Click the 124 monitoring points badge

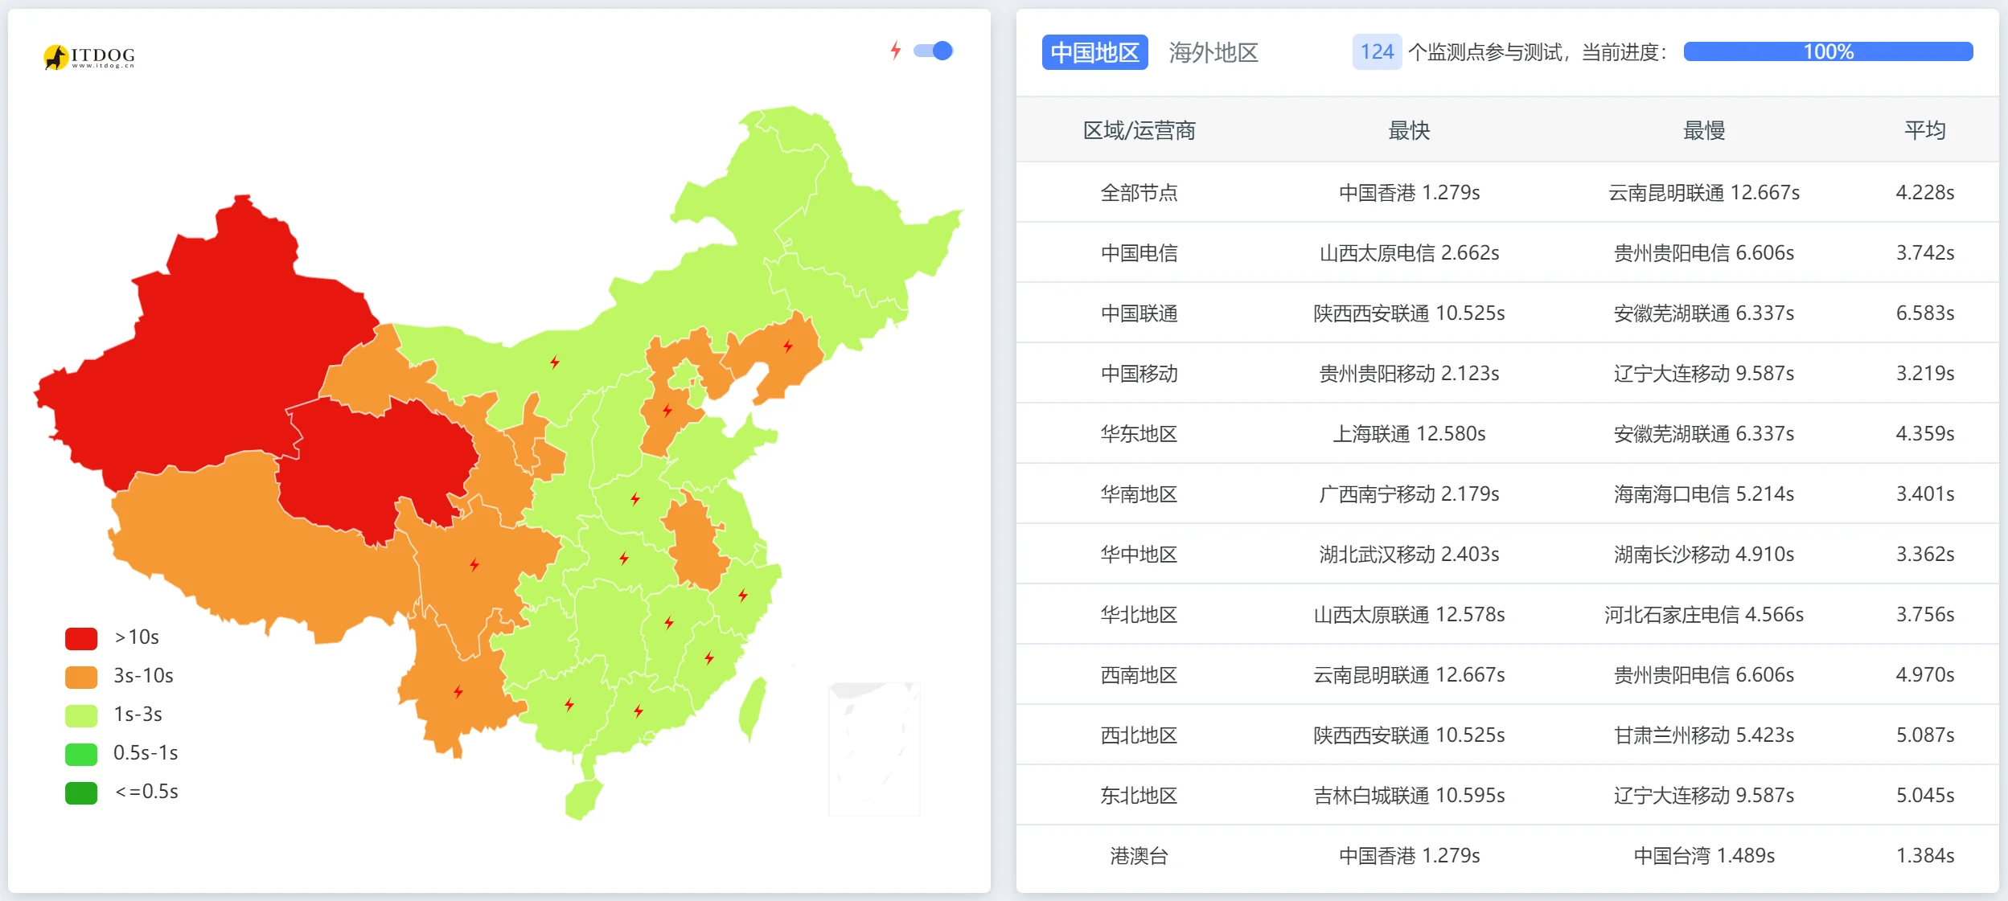[1376, 52]
